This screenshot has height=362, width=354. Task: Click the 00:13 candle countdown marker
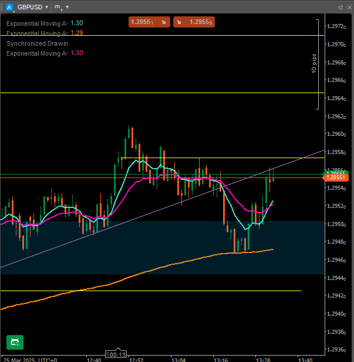pos(116,354)
